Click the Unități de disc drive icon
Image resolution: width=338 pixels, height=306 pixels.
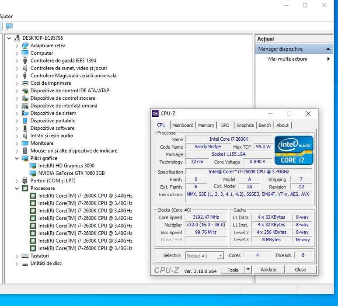[25, 264]
